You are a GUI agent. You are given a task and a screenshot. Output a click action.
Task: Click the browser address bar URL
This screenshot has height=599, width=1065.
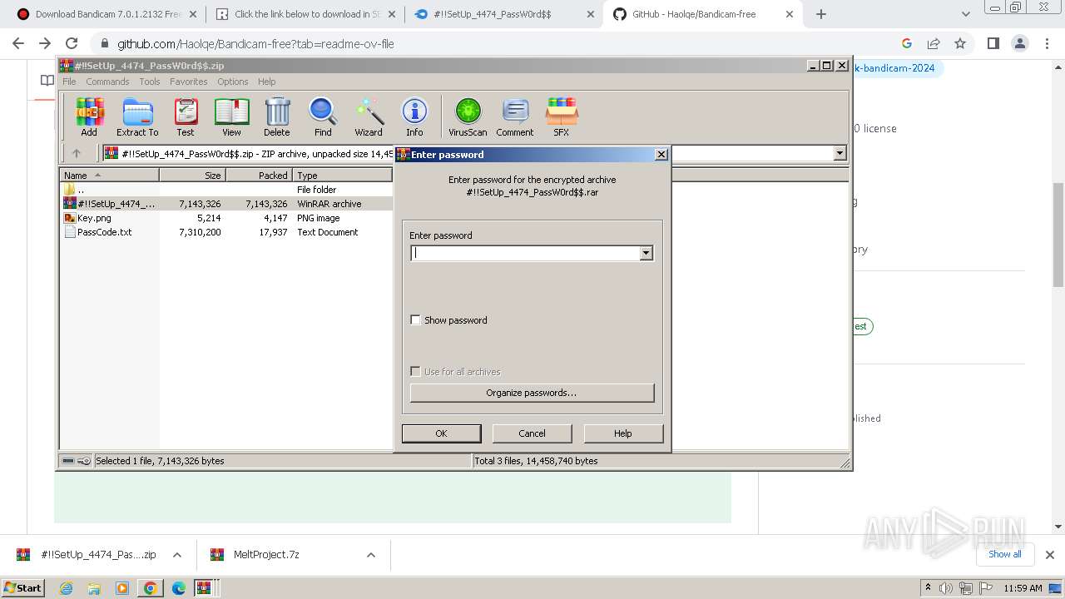[x=255, y=44]
